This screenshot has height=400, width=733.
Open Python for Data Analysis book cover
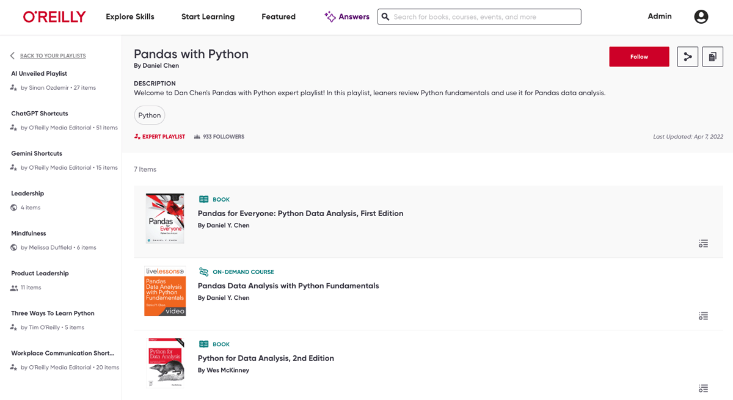[166, 363]
